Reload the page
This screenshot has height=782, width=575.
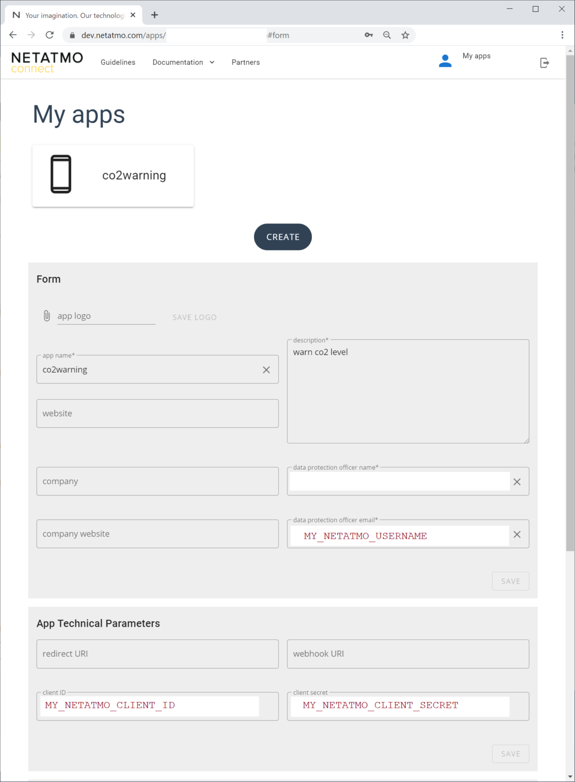49,35
